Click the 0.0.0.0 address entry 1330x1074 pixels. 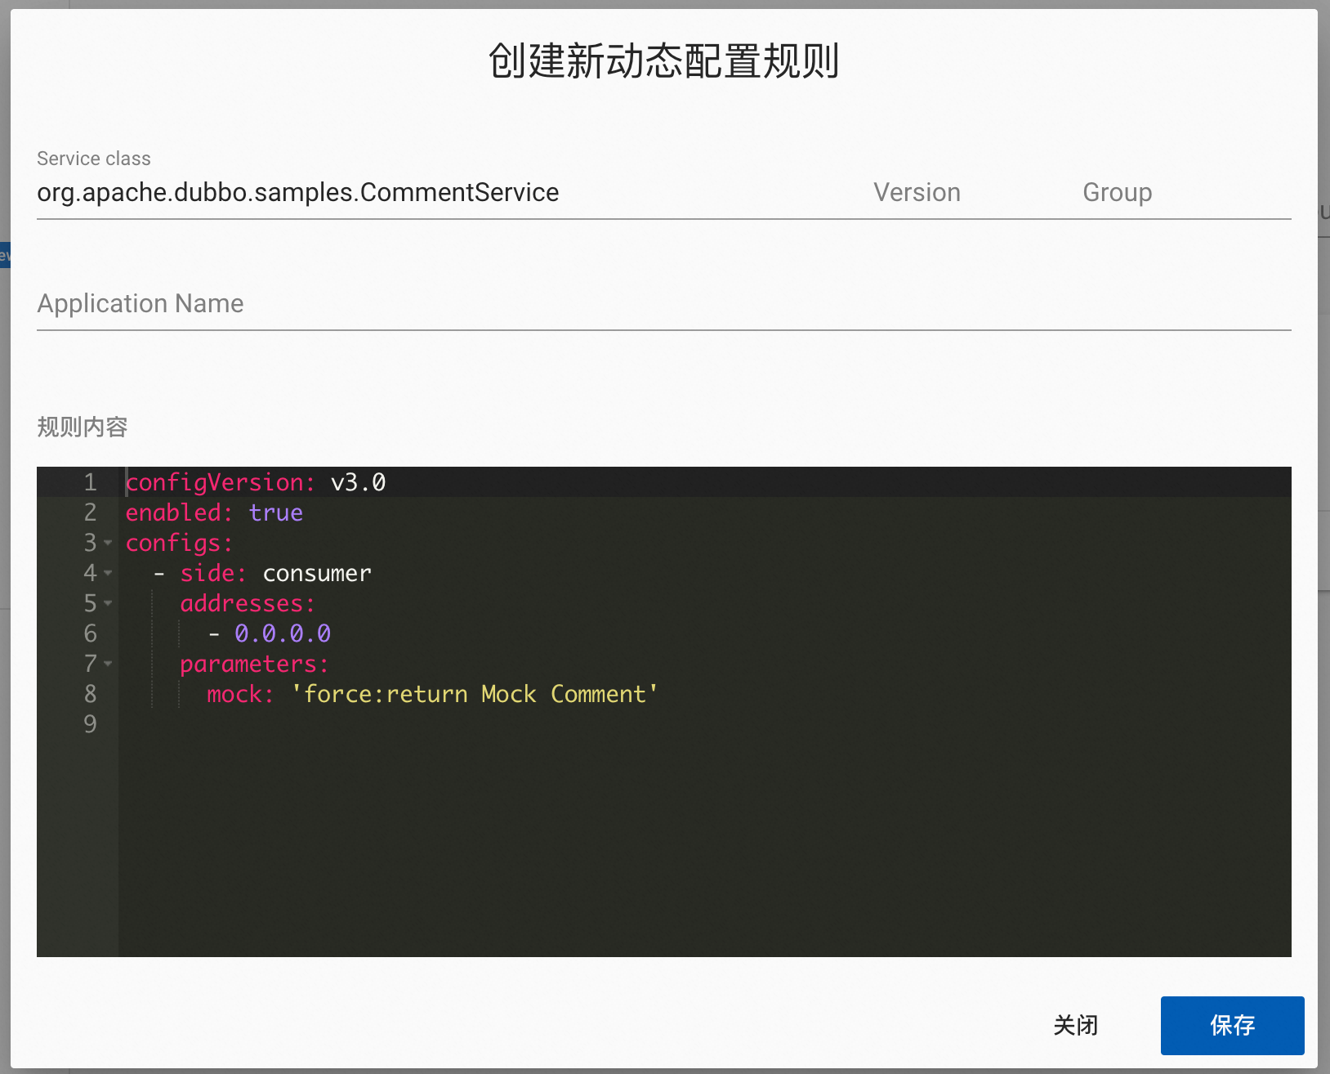click(x=282, y=633)
